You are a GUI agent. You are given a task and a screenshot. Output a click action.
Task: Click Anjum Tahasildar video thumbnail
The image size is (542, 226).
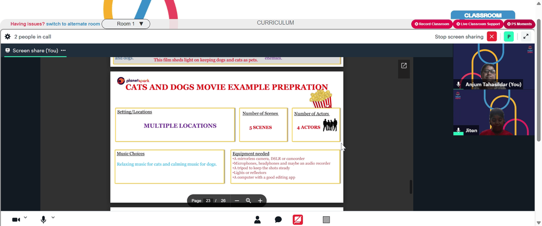(x=494, y=66)
